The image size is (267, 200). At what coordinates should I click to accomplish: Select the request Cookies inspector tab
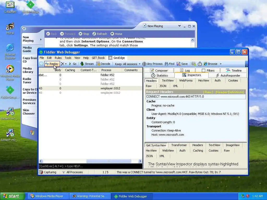[233, 80]
